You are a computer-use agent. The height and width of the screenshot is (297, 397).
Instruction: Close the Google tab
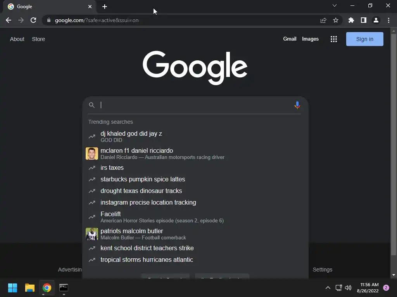point(90,7)
